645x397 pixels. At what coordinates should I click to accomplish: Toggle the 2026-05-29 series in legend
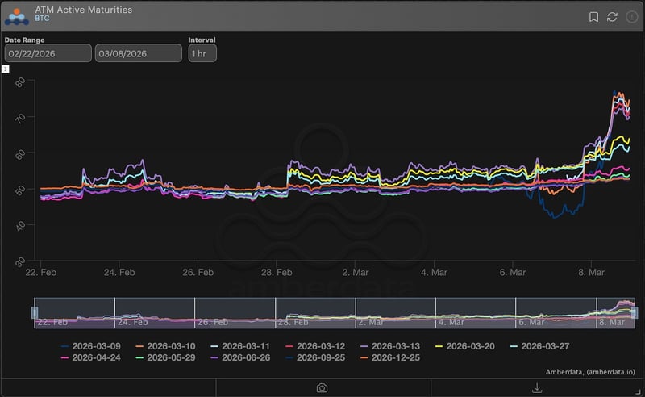pos(165,358)
